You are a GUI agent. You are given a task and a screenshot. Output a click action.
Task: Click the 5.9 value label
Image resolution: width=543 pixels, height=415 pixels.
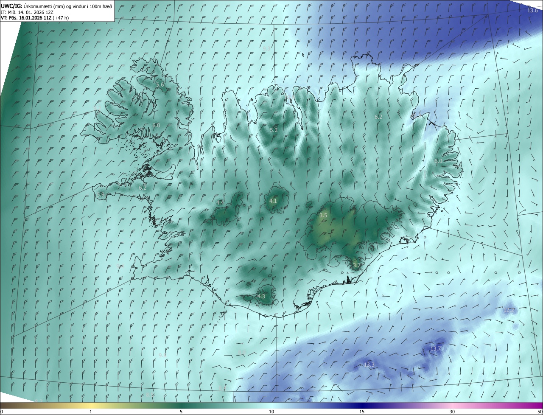click(101, 194)
